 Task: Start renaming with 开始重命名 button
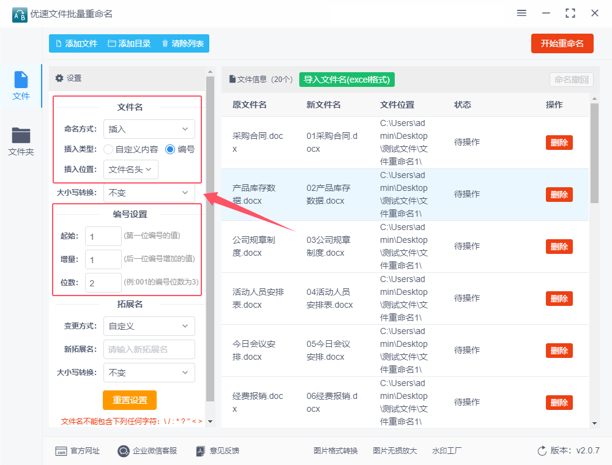[x=562, y=43]
